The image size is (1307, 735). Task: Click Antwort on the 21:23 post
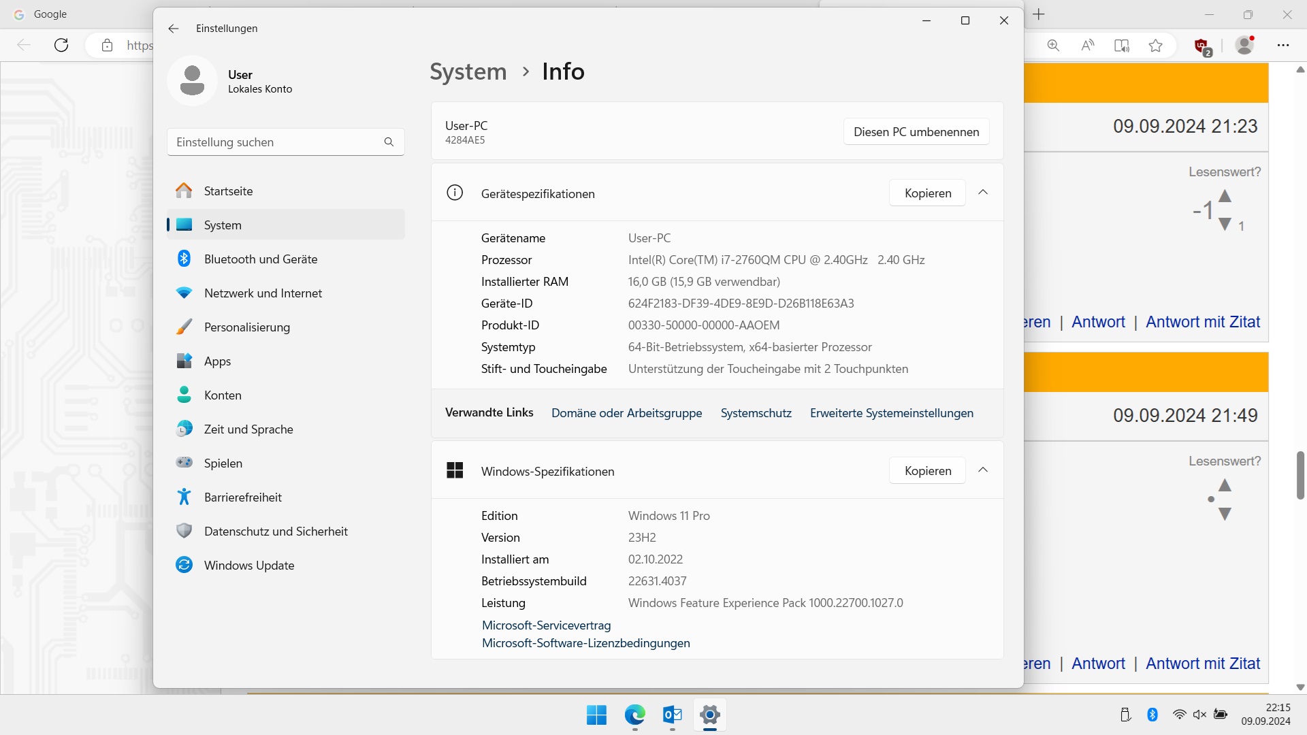1098,322
